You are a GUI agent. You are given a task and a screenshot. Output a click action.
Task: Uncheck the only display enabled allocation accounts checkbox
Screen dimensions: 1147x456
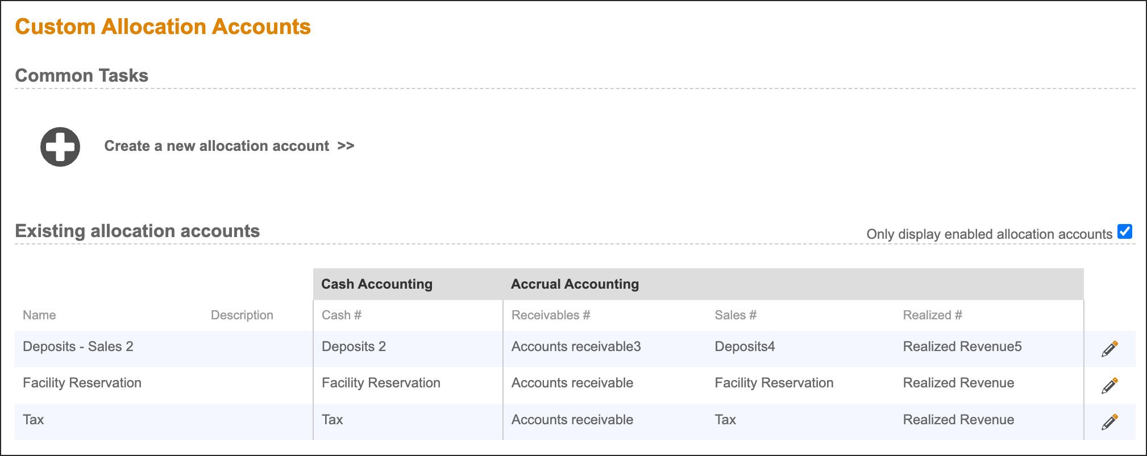1124,231
